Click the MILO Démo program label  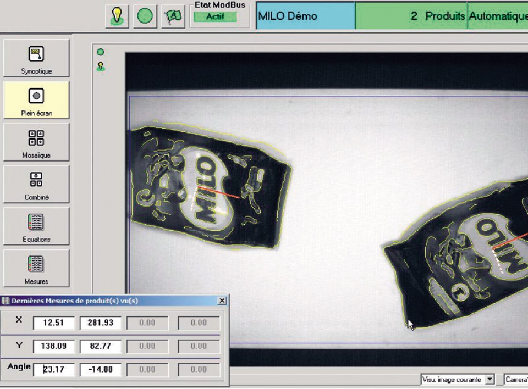[x=305, y=16]
